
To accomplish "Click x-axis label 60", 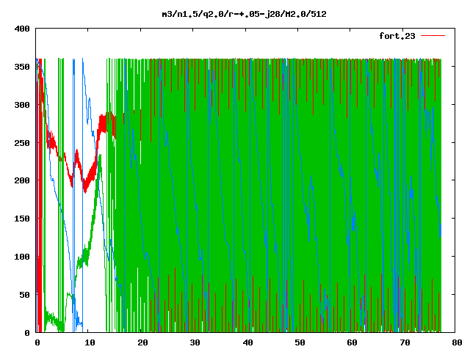I will point(352,342).
